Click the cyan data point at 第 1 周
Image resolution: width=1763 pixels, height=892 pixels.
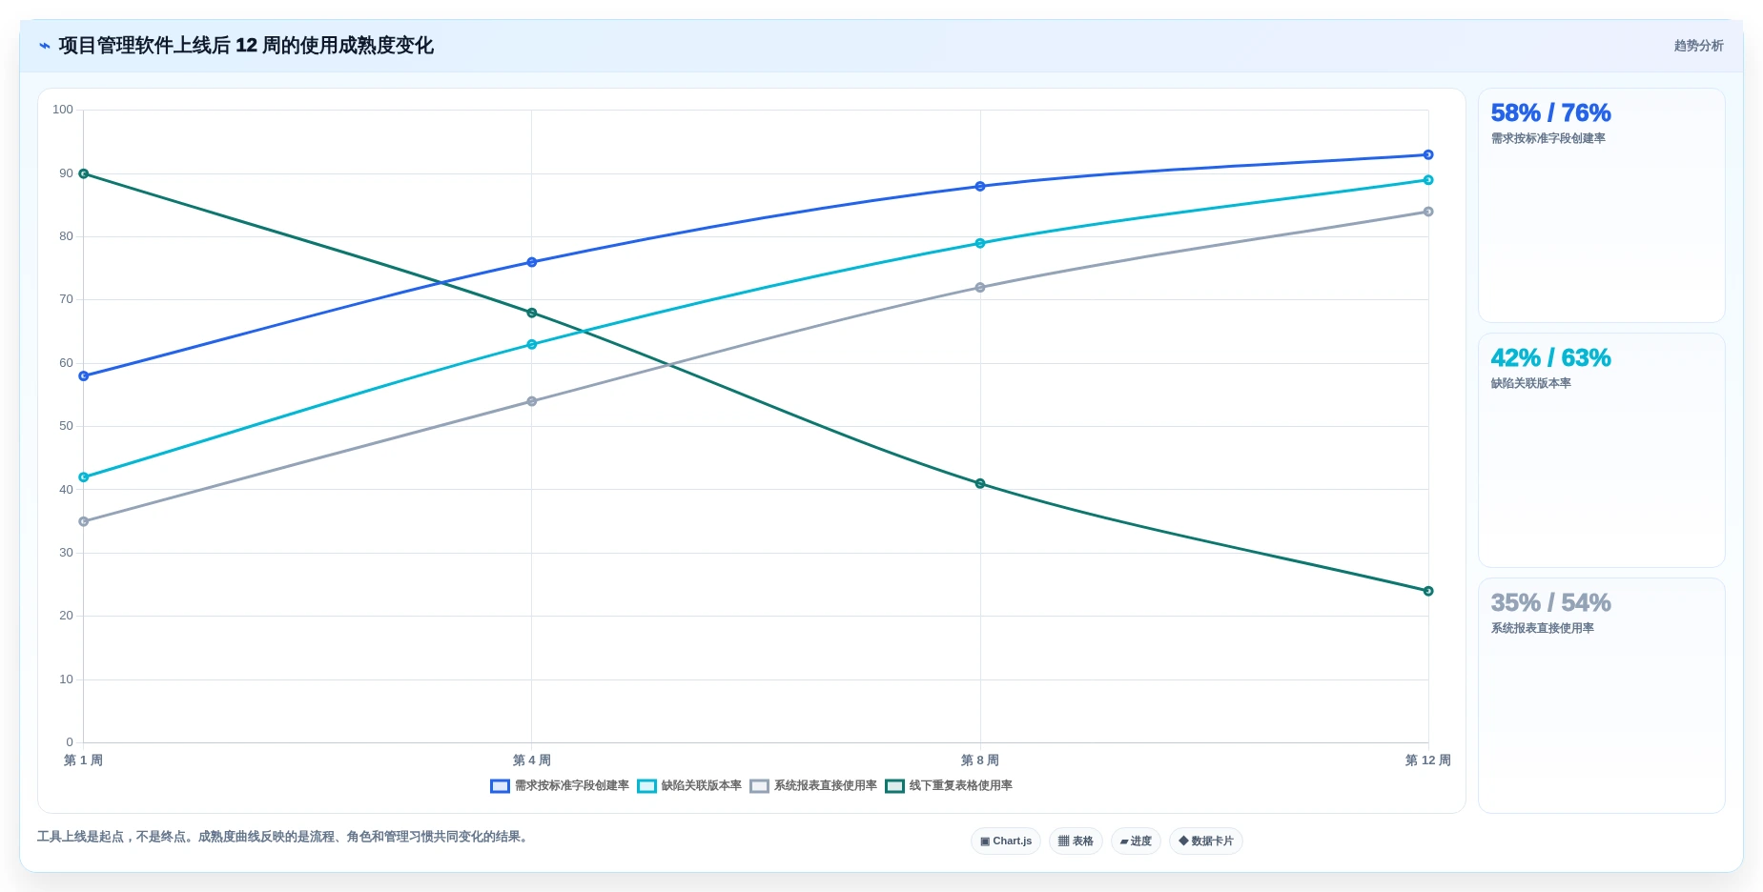tap(84, 477)
